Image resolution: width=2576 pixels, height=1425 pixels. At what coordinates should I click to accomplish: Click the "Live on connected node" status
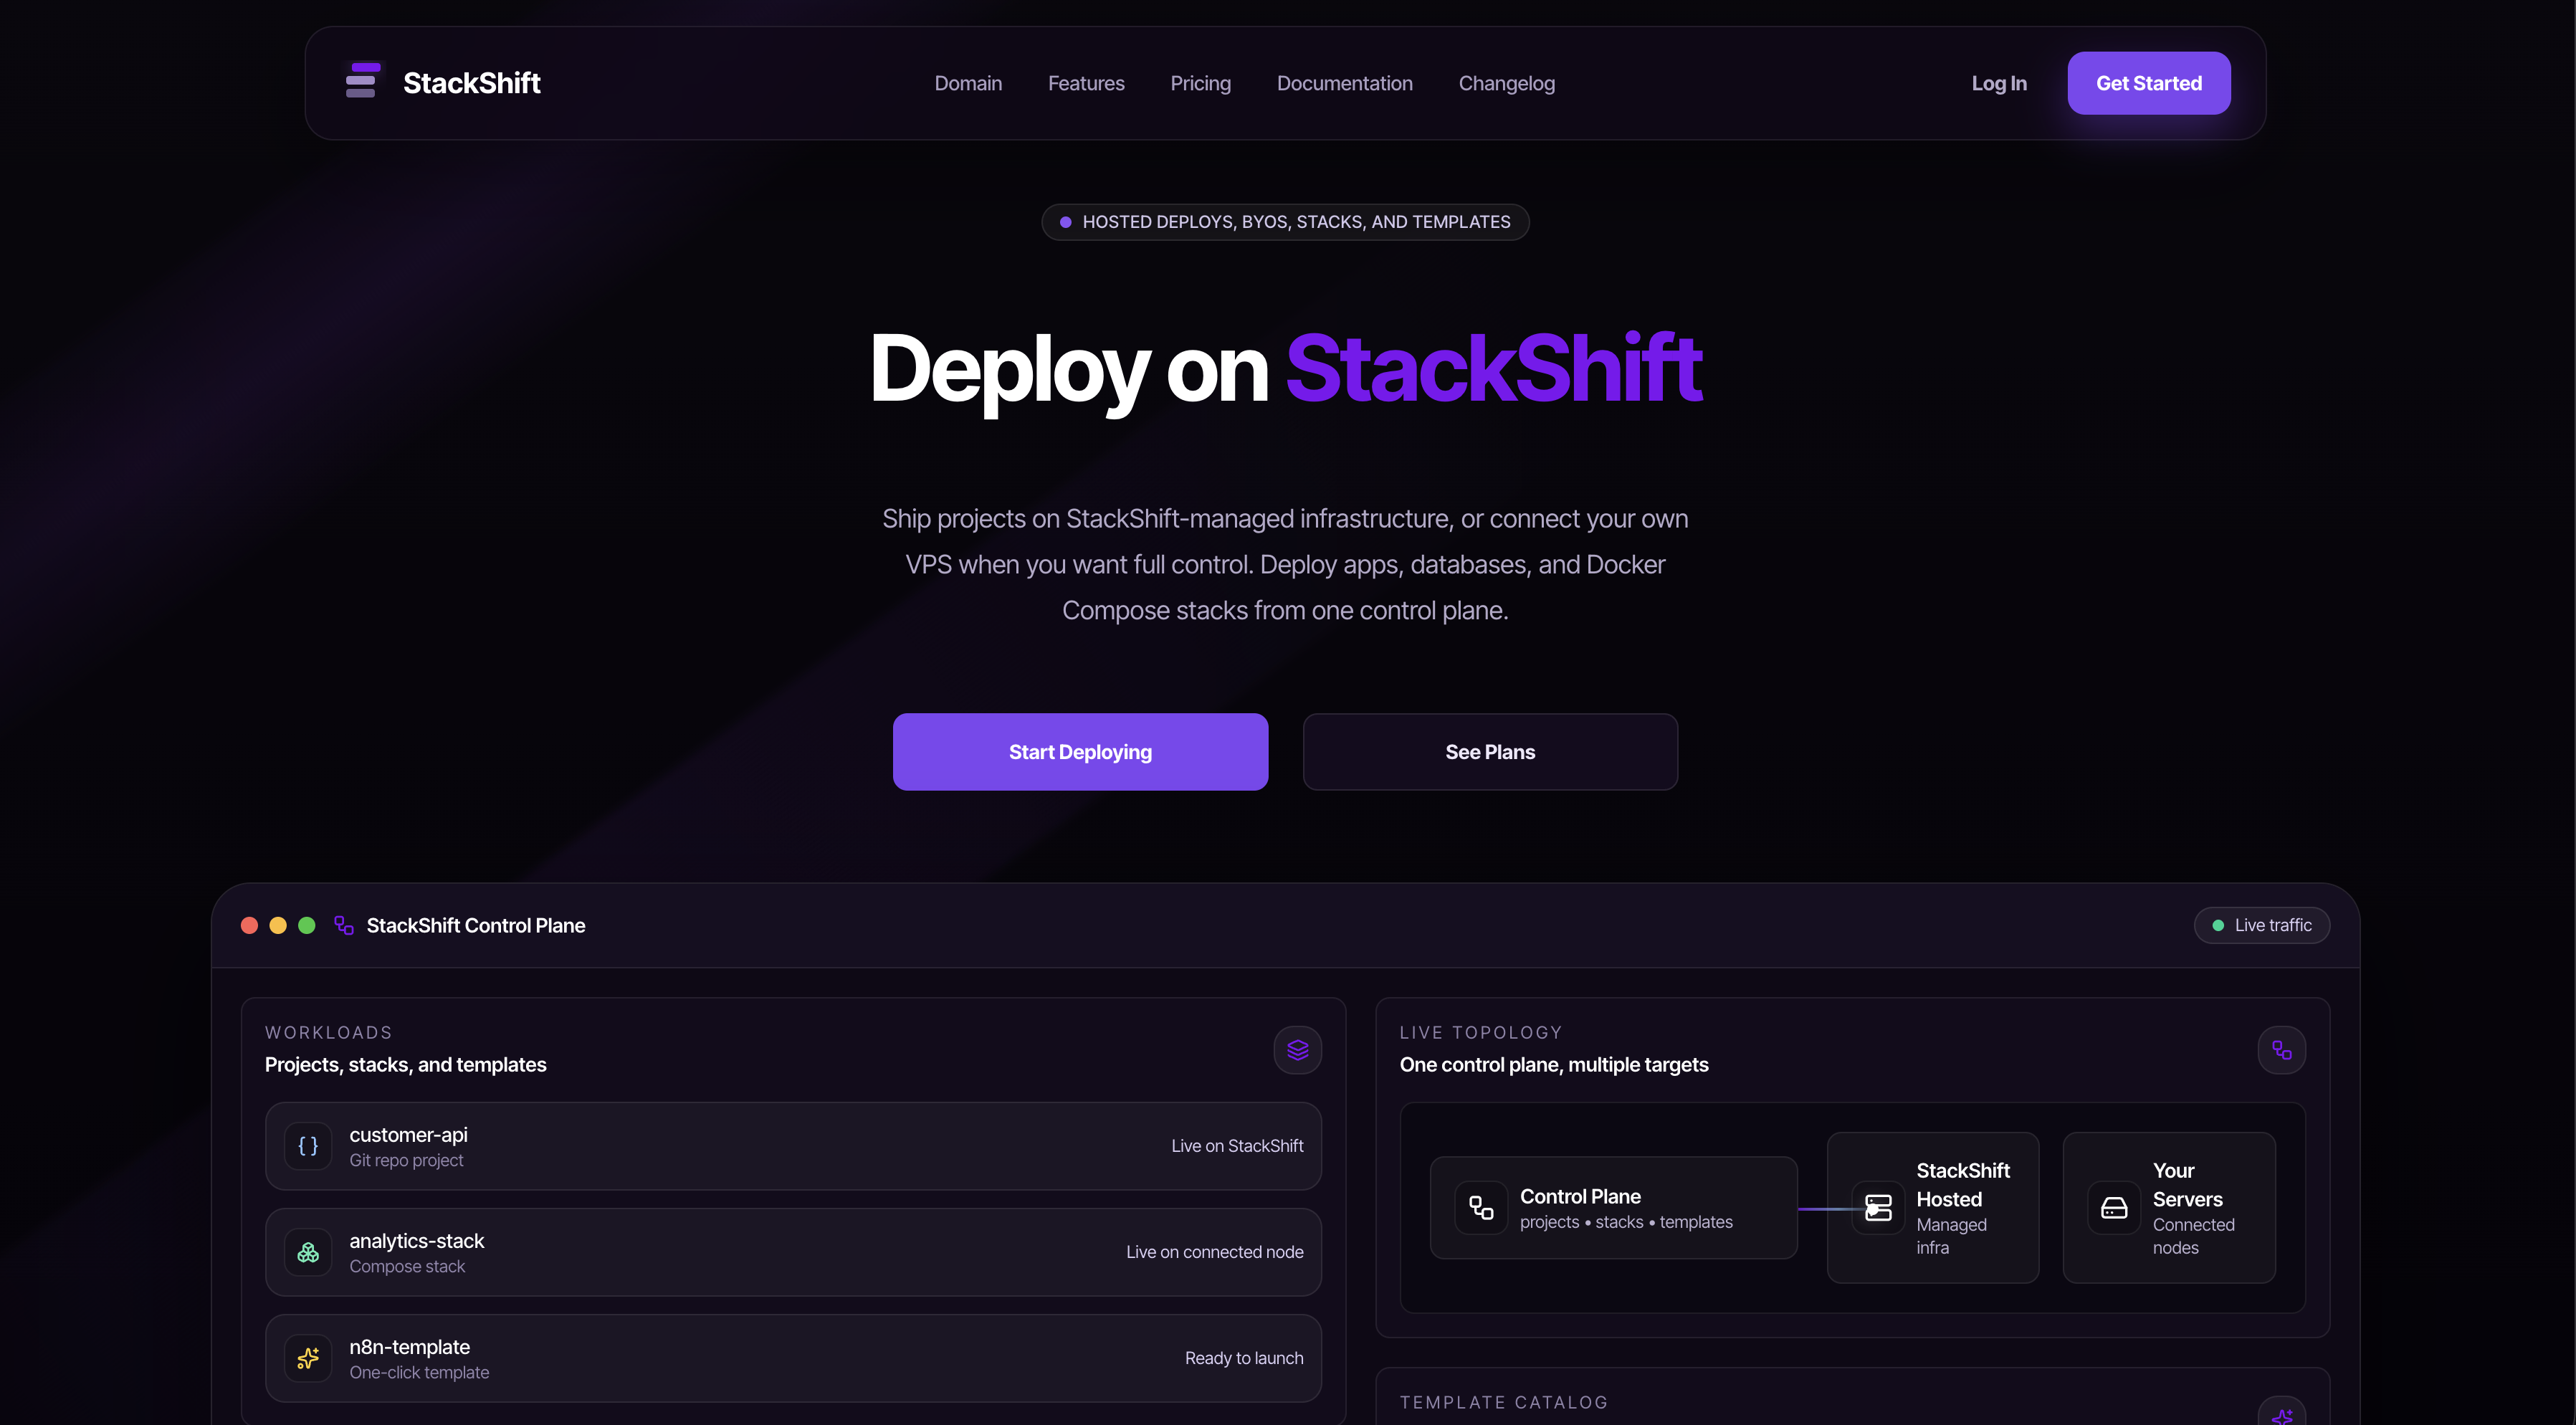pos(1214,1251)
